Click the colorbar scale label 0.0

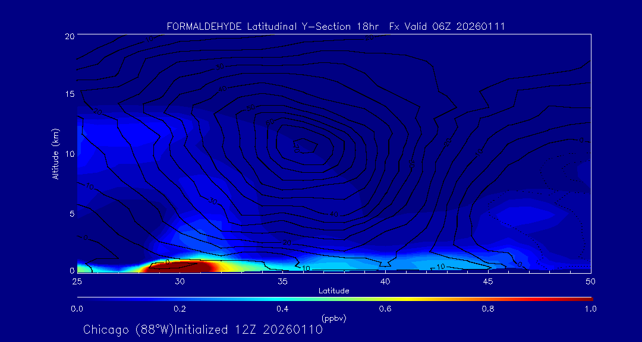[x=77, y=309]
